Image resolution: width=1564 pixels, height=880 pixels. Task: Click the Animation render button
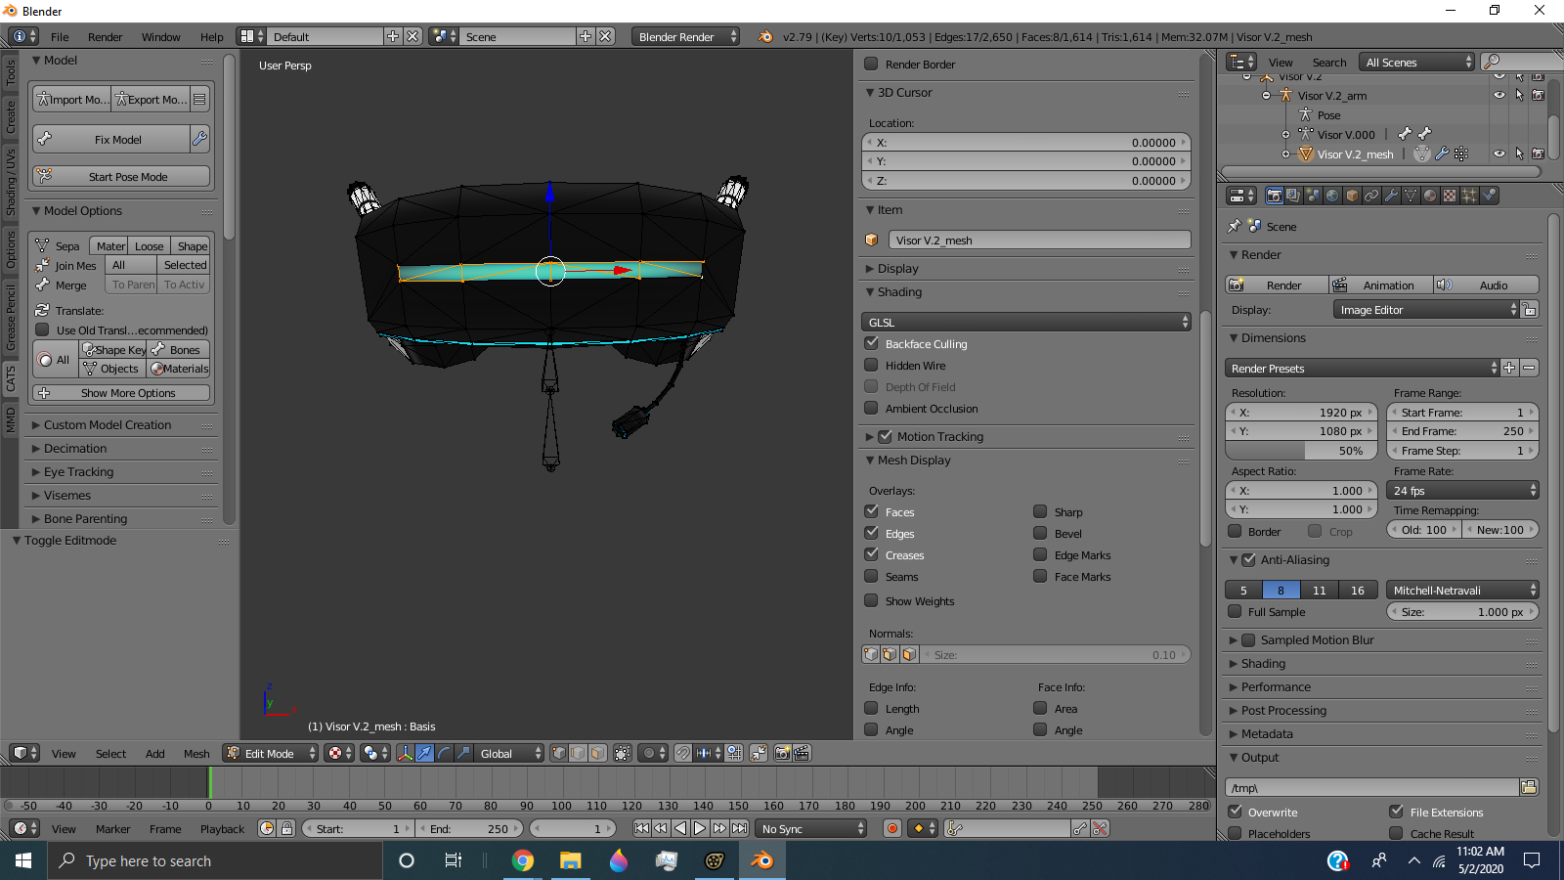click(1381, 285)
